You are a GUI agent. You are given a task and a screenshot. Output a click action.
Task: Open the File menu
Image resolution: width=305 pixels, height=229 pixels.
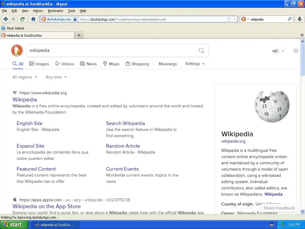tap(4, 11)
